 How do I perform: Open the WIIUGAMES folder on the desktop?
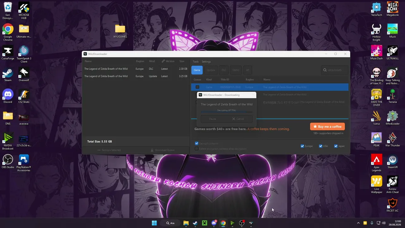tap(120, 31)
